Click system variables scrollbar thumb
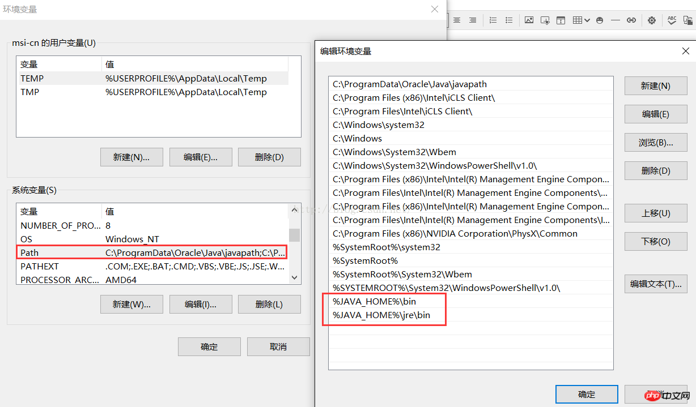 tap(294, 235)
